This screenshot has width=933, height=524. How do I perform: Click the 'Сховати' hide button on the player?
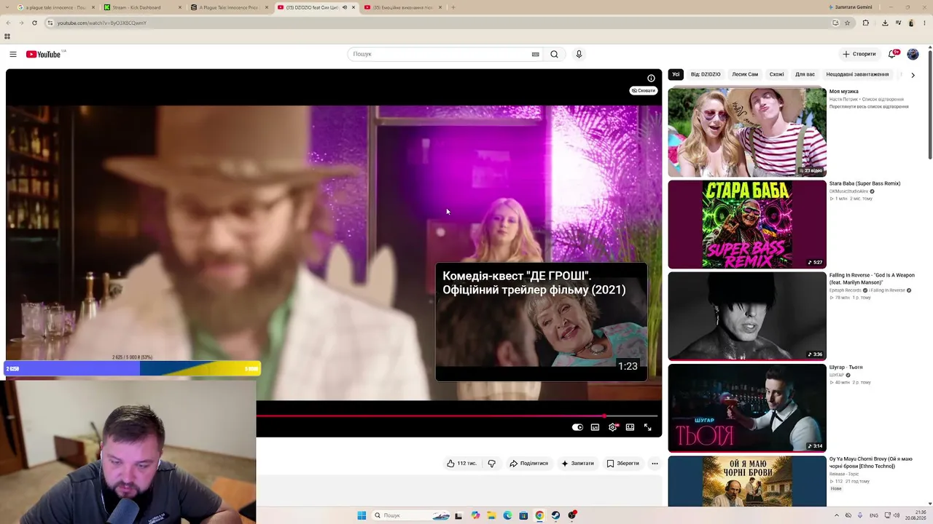click(x=644, y=91)
